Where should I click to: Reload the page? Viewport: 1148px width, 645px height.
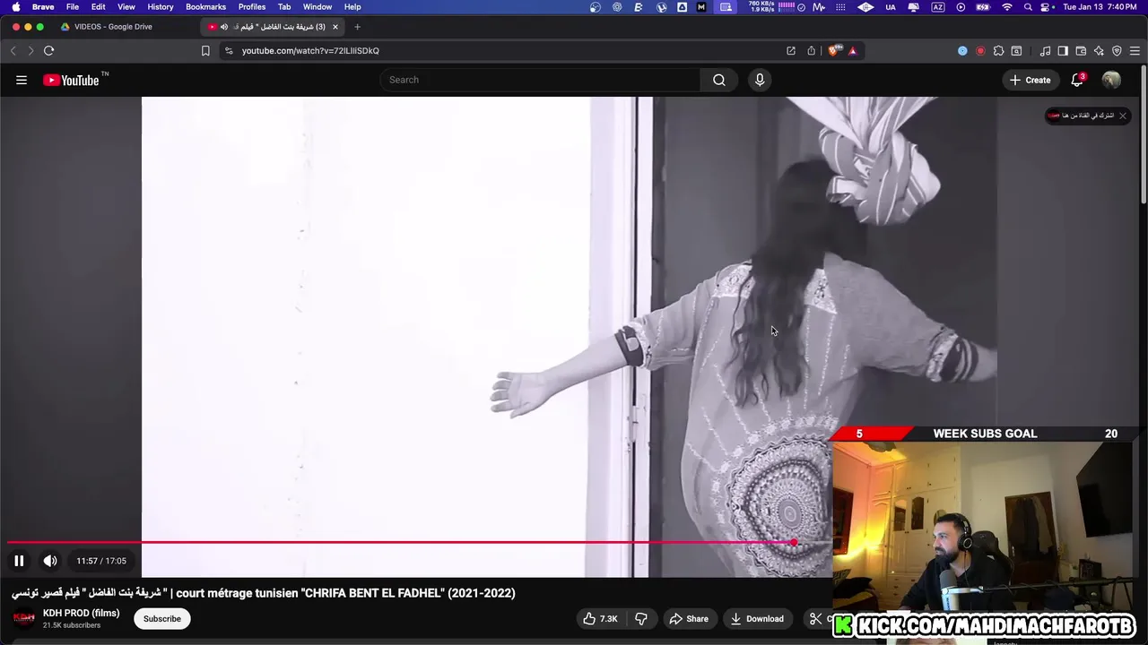pos(49,51)
